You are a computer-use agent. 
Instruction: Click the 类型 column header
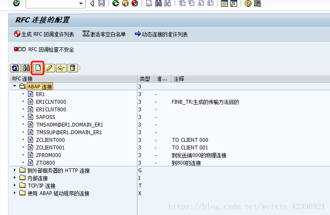click(146, 79)
